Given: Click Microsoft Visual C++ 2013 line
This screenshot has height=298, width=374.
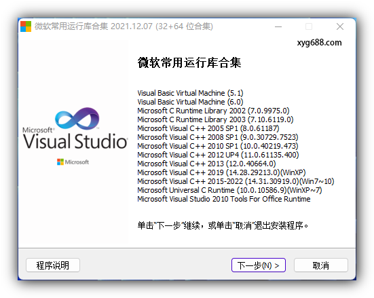Looking at the screenshot, I should [x=206, y=164].
